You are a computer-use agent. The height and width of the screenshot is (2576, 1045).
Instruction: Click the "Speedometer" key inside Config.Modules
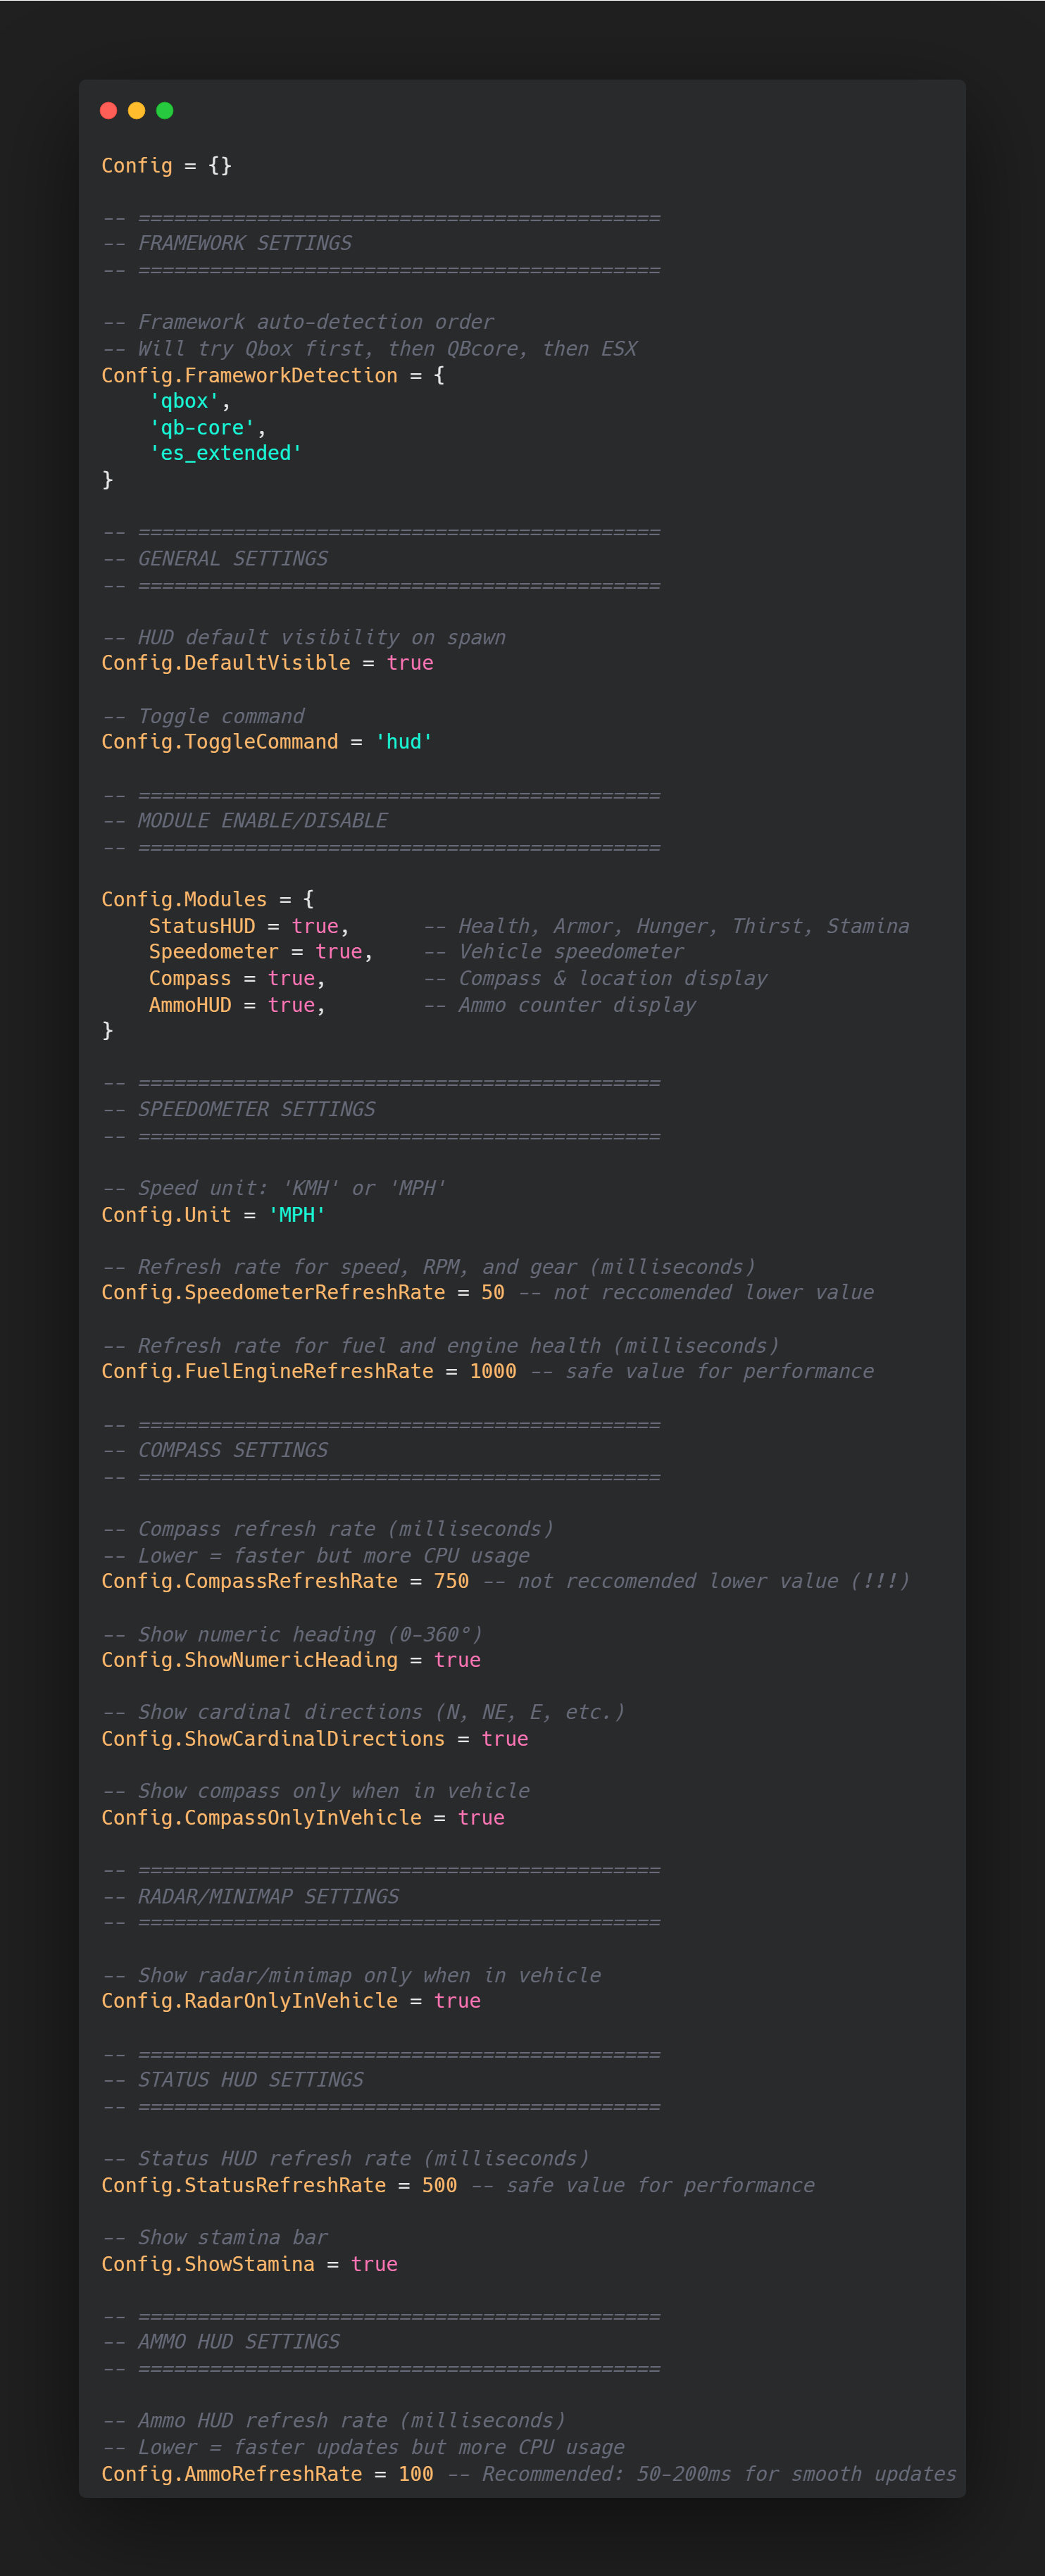point(214,952)
